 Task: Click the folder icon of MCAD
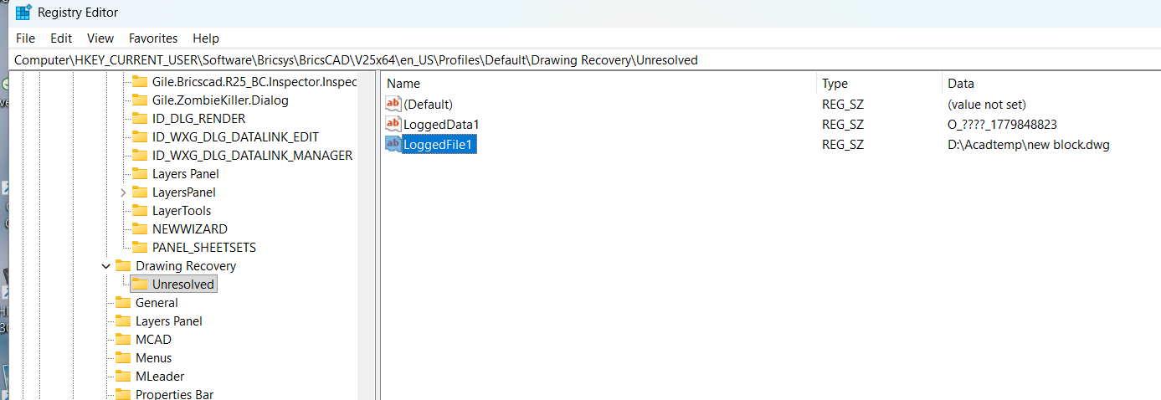[x=123, y=340]
